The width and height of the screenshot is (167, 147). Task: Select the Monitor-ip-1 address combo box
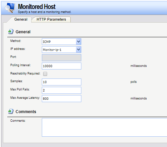pos(61,50)
